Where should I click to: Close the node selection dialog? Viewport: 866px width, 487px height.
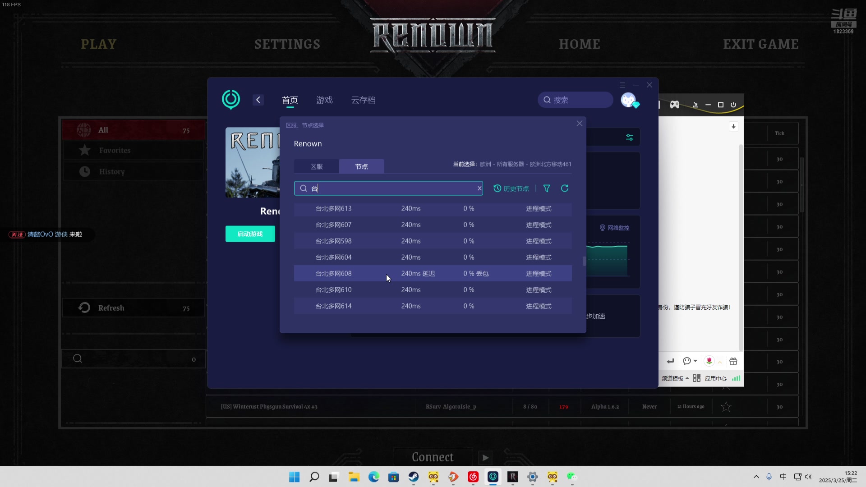[x=580, y=124]
